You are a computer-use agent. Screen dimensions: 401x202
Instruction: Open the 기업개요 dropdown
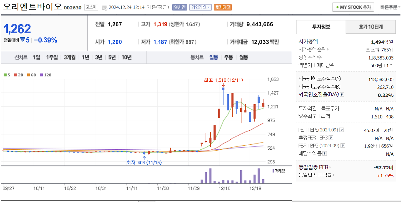[x=200, y=7]
